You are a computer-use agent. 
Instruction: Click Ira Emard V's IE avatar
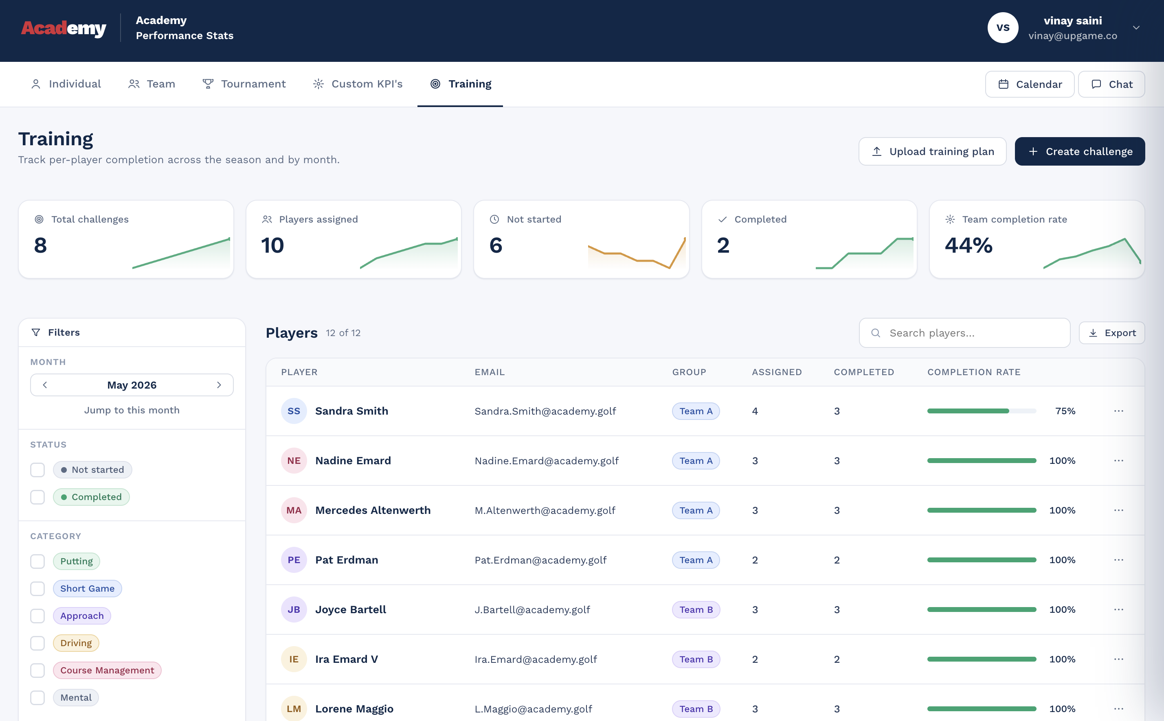pyautogui.click(x=294, y=659)
